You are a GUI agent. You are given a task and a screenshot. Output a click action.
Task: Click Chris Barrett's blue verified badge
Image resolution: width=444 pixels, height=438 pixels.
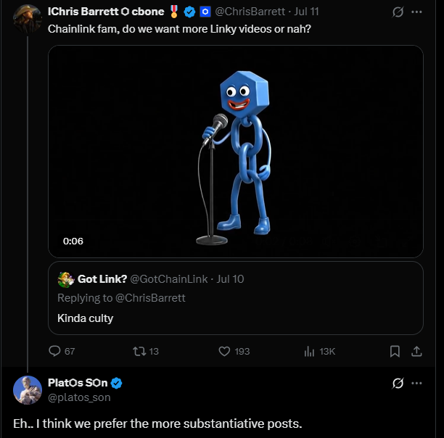pos(189,12)
